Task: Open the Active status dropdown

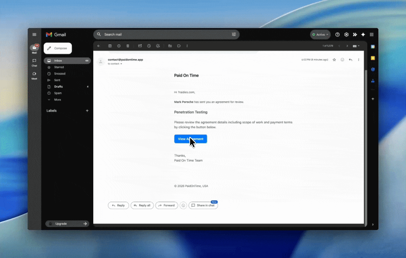Action: coord(320,35)
